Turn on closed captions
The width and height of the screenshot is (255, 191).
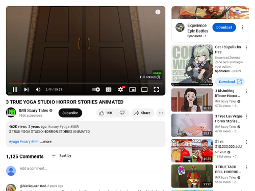pos(109,90)
